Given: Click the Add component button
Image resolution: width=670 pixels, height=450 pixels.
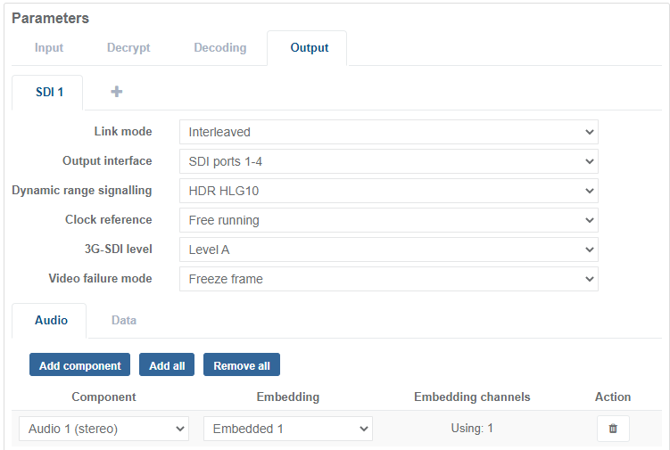Looking at the screenshot, I should (x=79, y=365).
